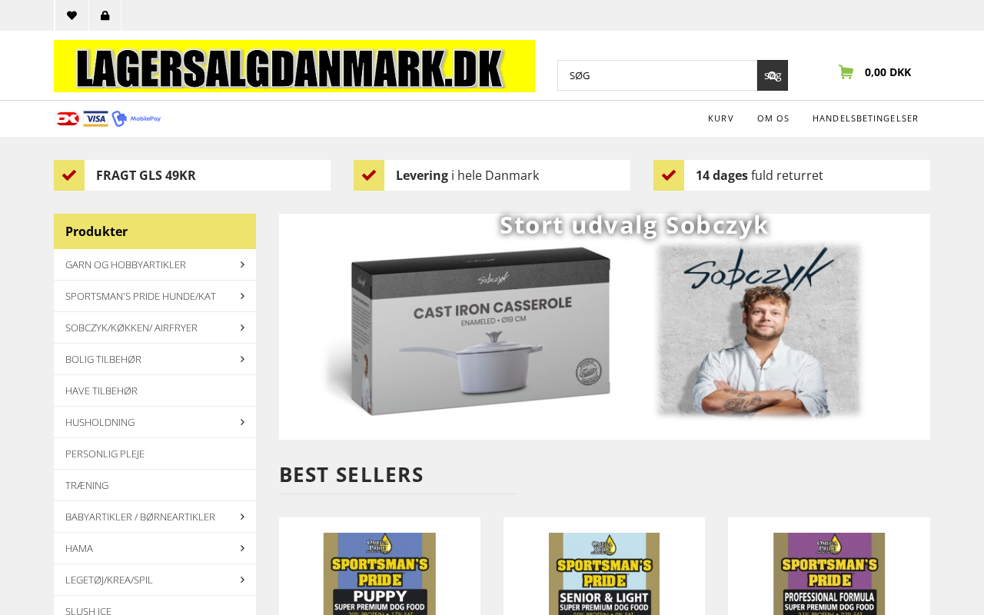984x615 pixels.
Task: Open the wishlist heart icon
Action: [71, 15]
